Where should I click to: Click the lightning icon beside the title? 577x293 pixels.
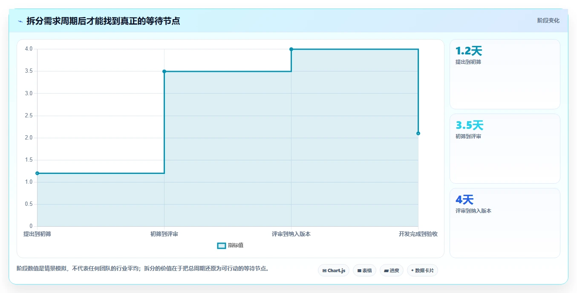click(20, 21)
